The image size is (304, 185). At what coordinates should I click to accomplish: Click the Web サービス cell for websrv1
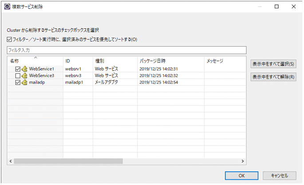coord(106,69)
